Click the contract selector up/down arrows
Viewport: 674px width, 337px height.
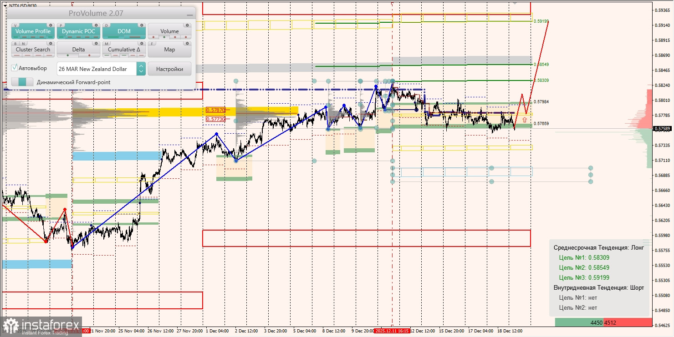[x=141, y=69]
